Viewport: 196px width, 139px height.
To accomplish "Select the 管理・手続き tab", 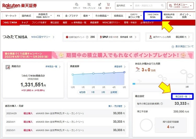I will point(130,22).
